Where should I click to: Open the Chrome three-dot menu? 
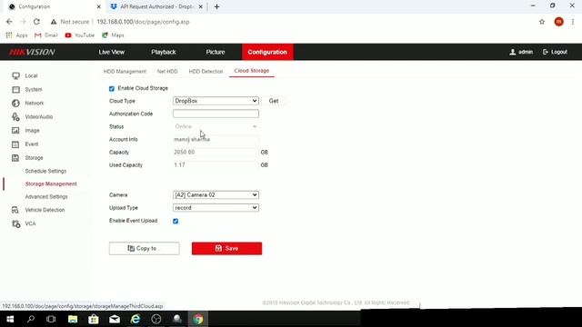coord(573,22)
